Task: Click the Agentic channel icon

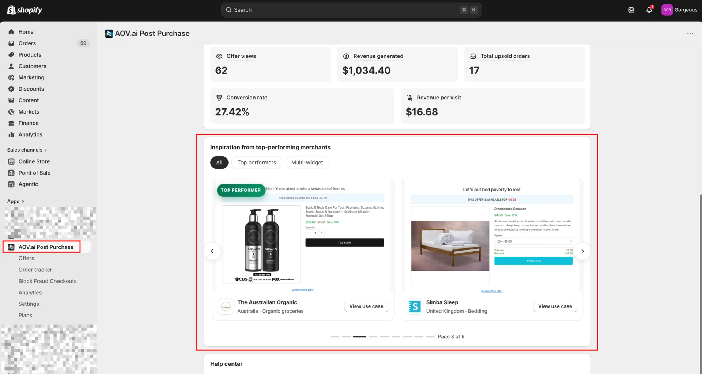Action: [11, 184]
